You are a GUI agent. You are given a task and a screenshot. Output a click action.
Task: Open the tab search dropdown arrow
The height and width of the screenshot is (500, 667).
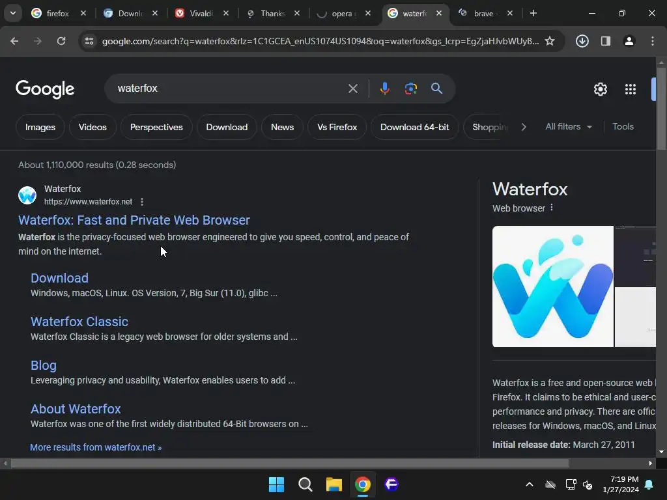(13, 13)
